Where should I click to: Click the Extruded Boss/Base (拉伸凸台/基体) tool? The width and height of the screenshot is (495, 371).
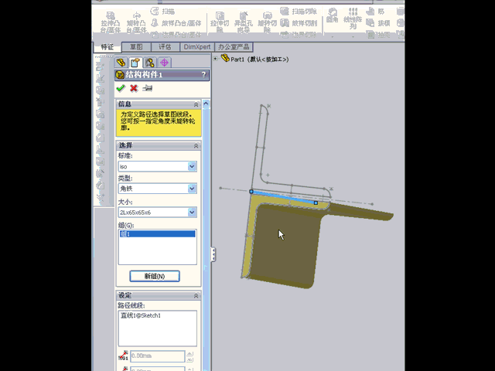coord(111,22)
